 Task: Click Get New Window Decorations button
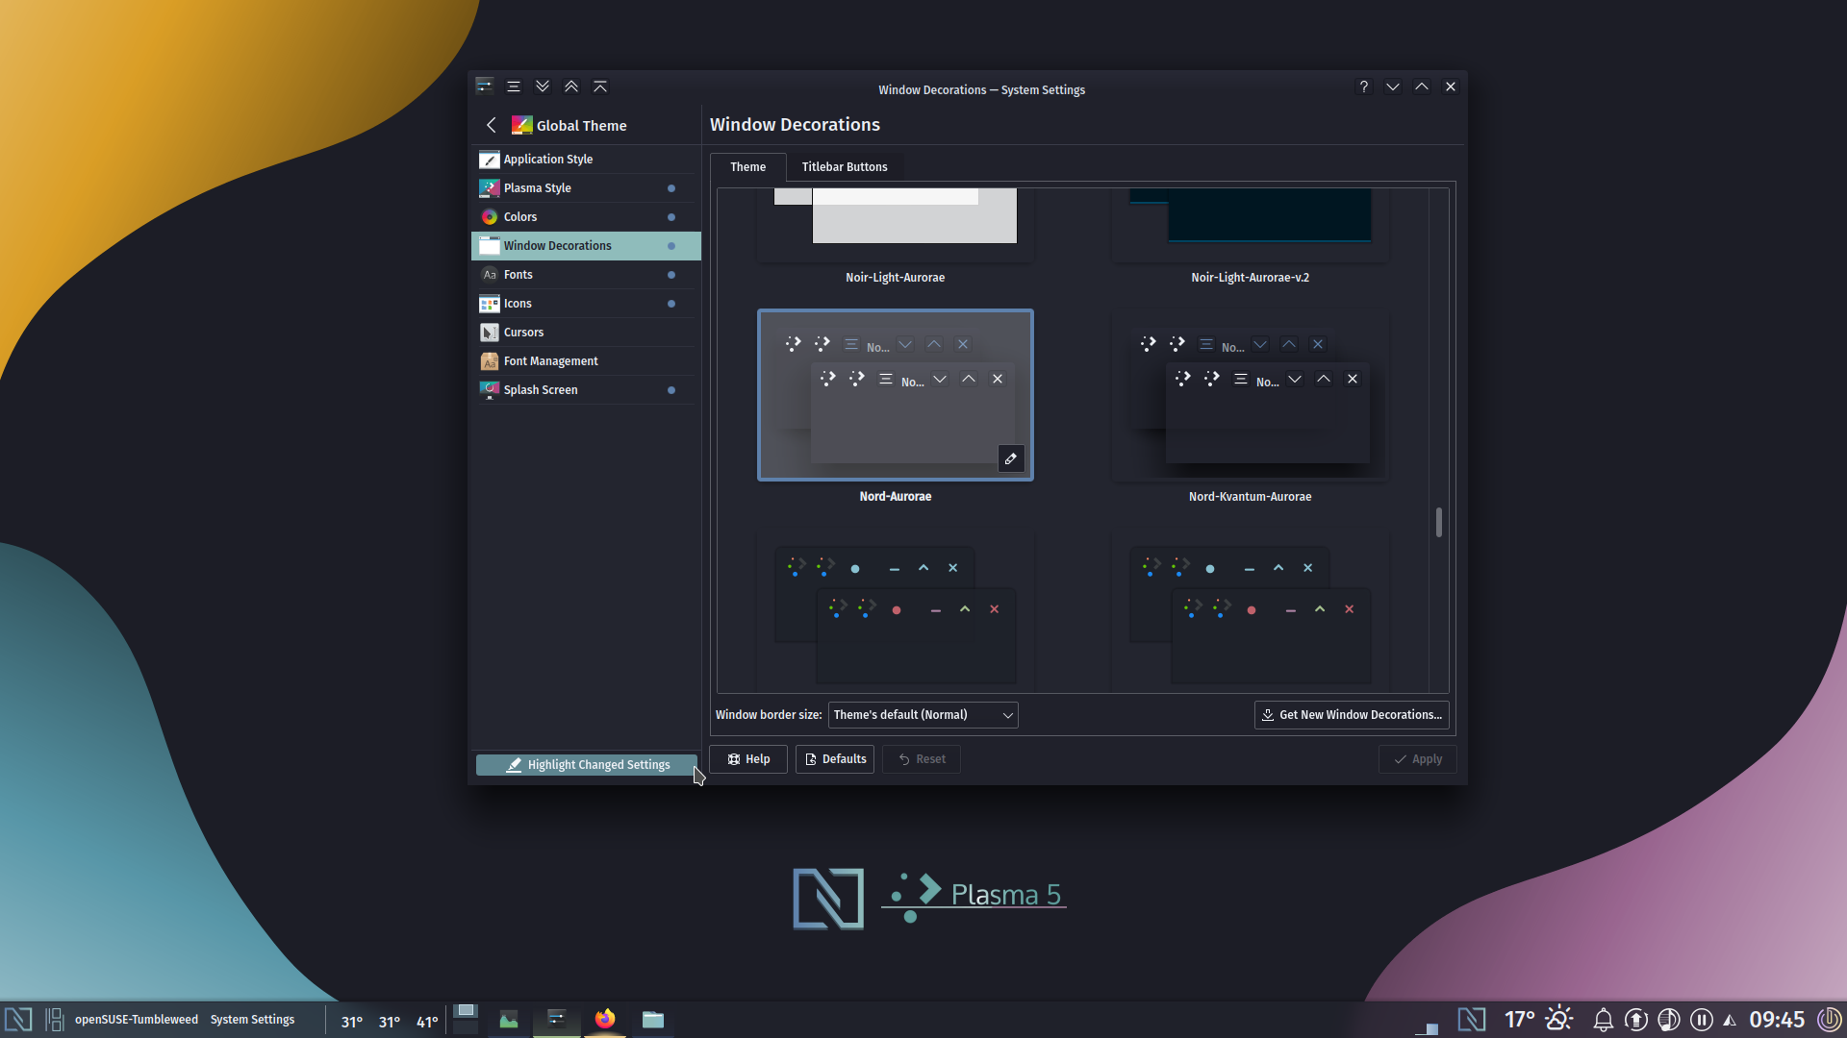pos(1352,715)
